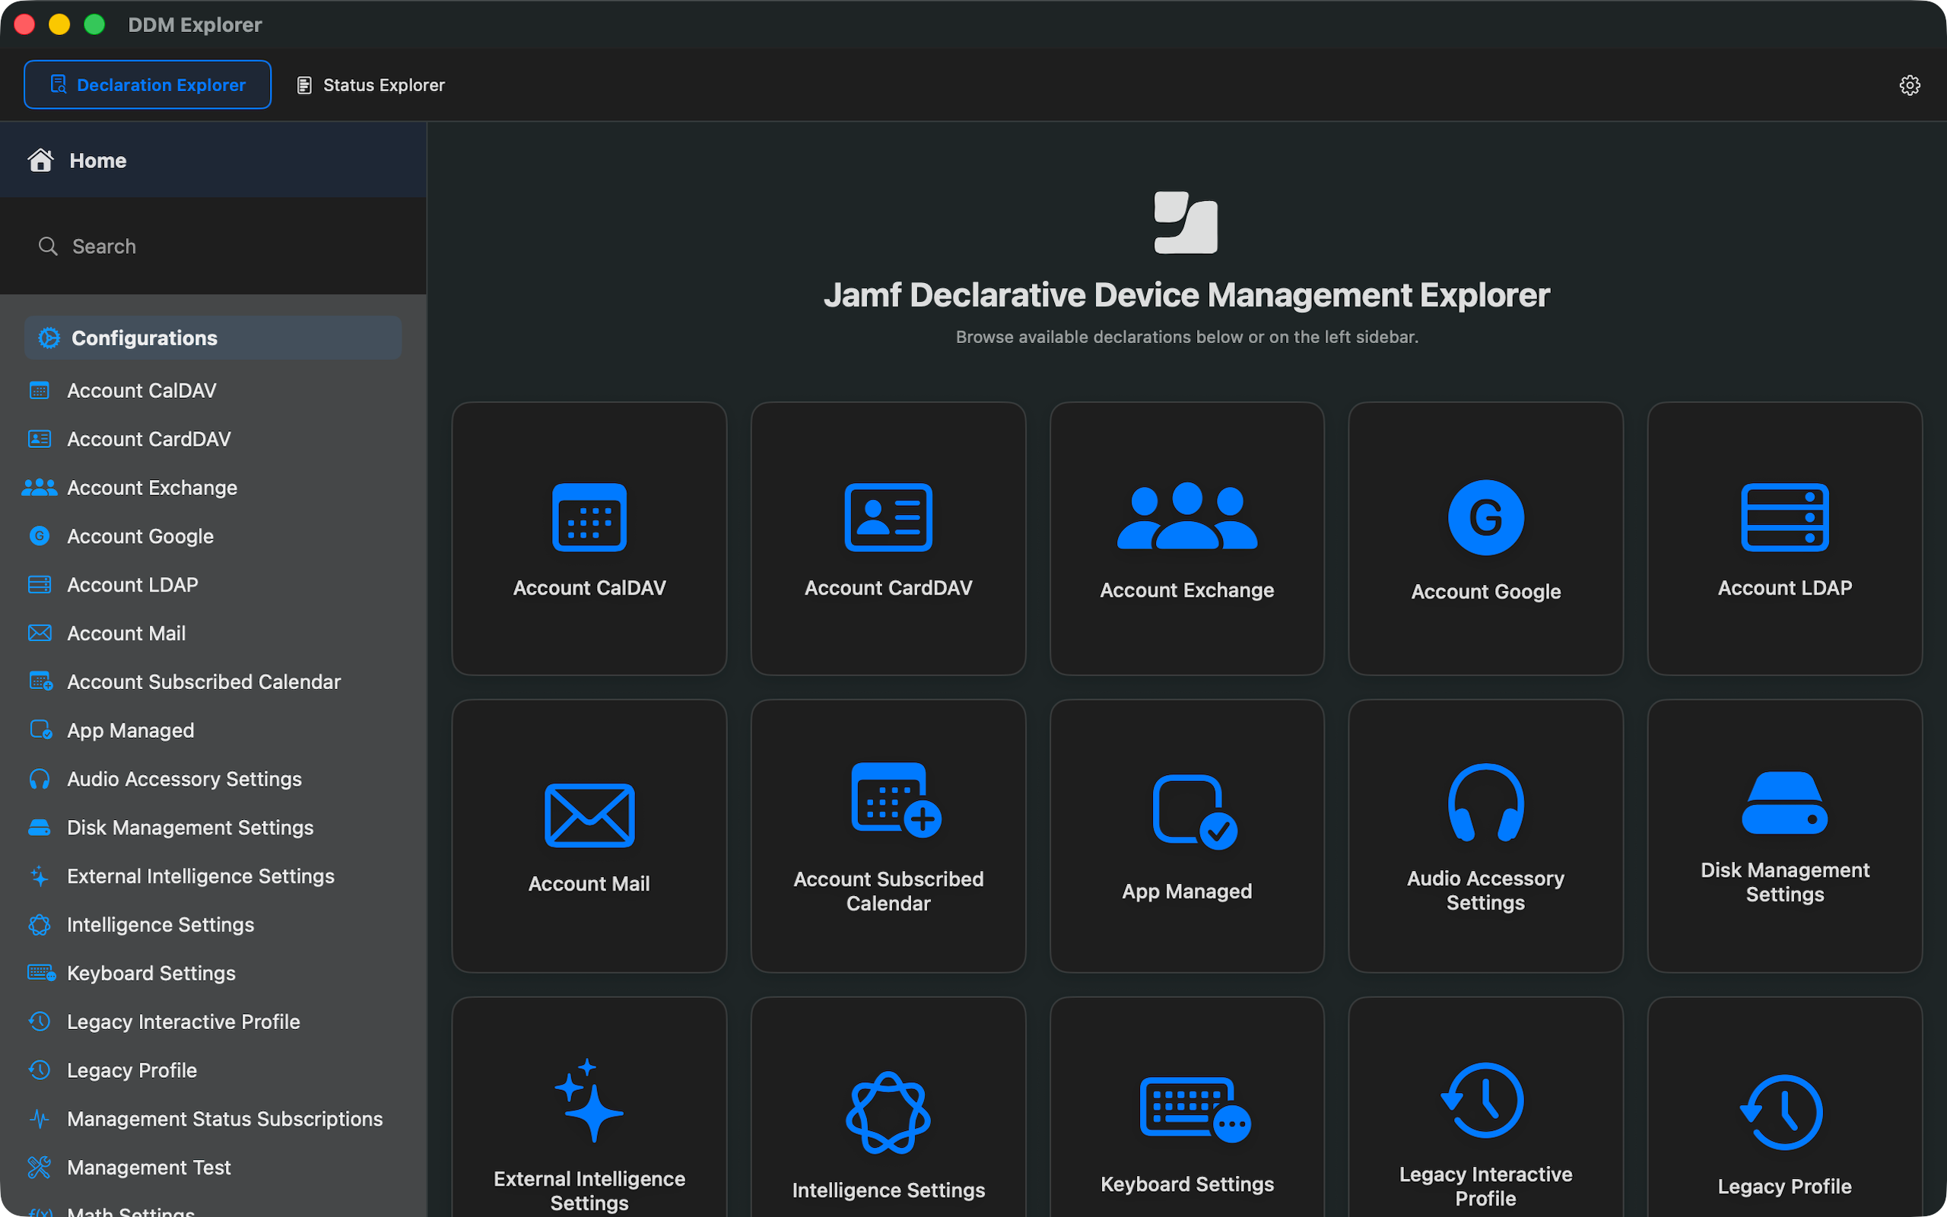This screenshot has height=1217, width=1947.
Task: Open Account LDAP card
Action: click(1784, 539)
